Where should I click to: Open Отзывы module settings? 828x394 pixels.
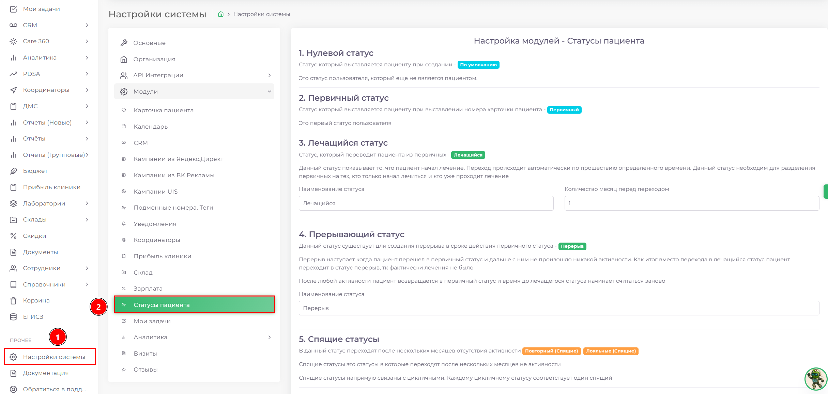pos(194,370)
